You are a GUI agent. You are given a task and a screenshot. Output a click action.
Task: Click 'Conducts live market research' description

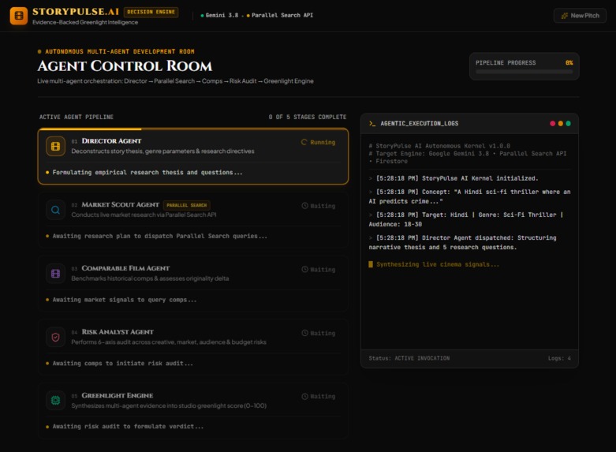[144, 215]
